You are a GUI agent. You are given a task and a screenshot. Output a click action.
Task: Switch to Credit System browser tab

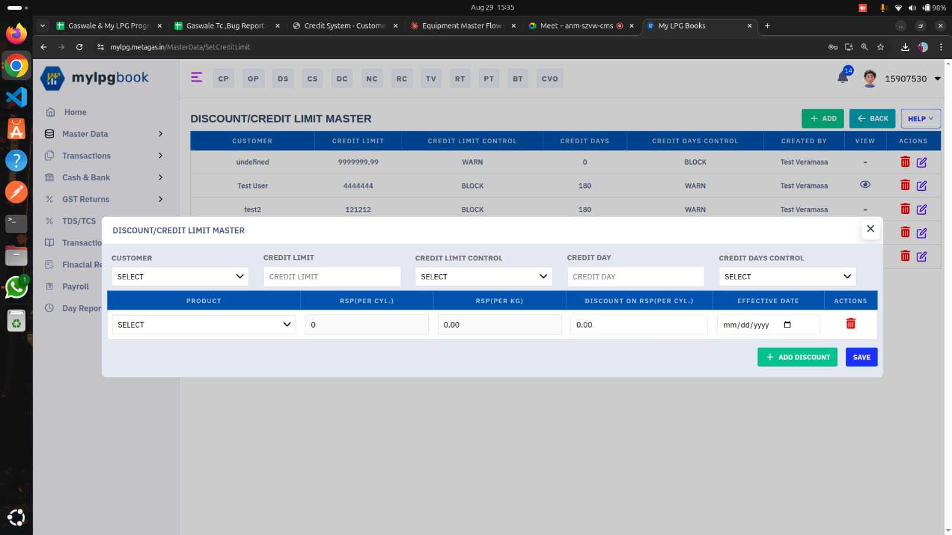[x=344, y=26]
